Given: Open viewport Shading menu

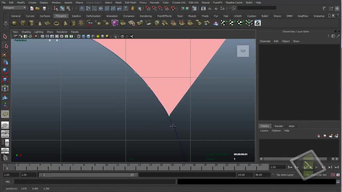Looking at the screenshot, I should [x=26, y=32].
